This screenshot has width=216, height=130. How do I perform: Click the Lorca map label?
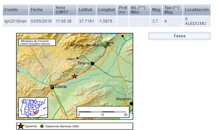61,87
